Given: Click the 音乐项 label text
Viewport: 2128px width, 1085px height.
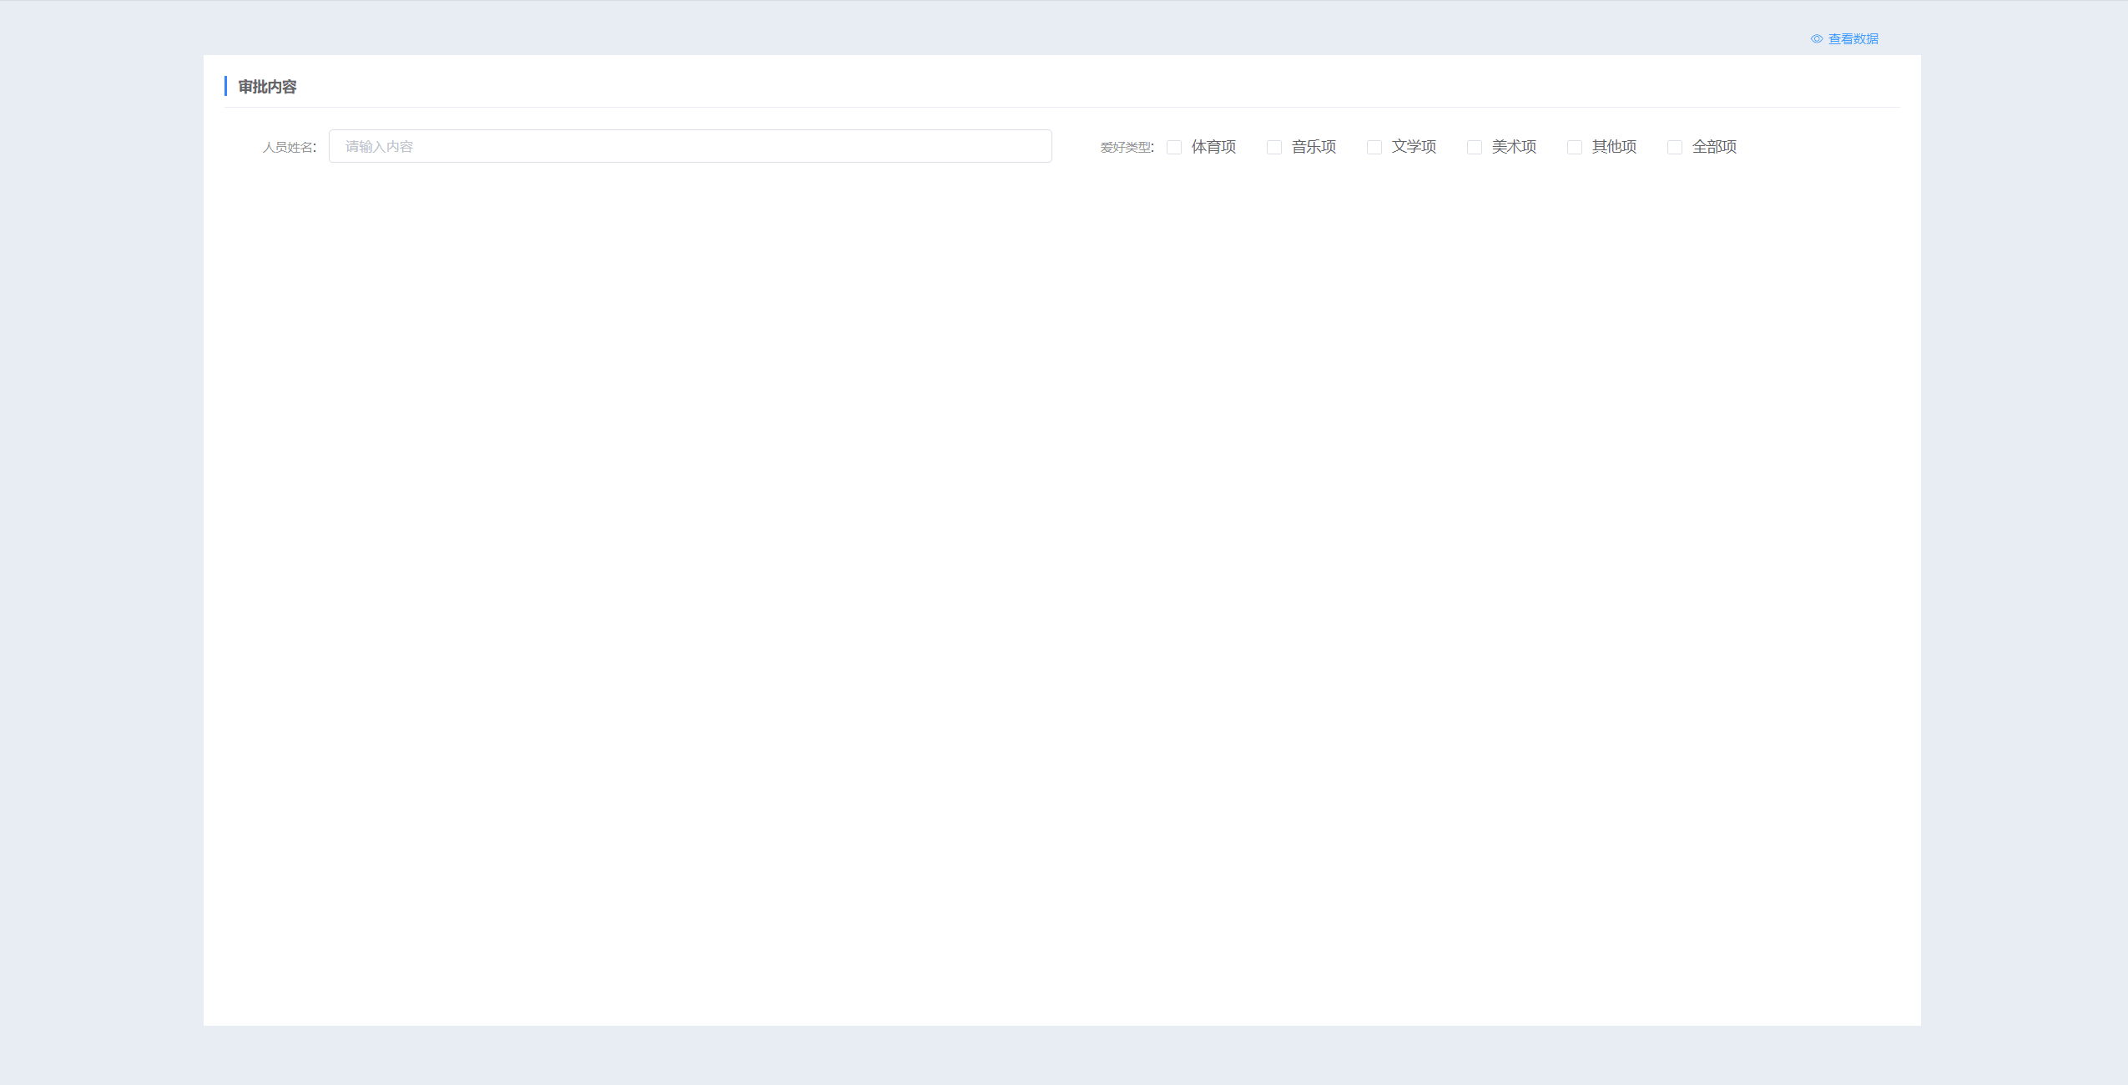Looking at the screenshot, I should [1314, 147].
